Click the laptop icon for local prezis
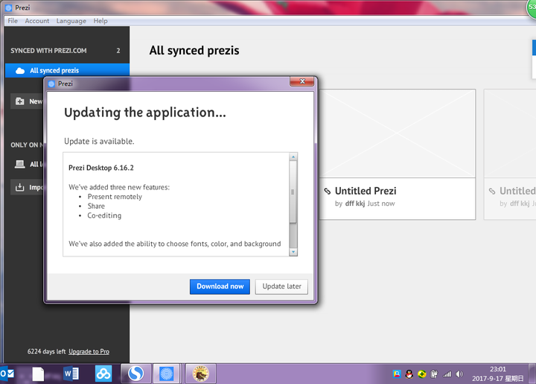Image resolution: width=536 pixels, height=384 pixels. point(20,164)
